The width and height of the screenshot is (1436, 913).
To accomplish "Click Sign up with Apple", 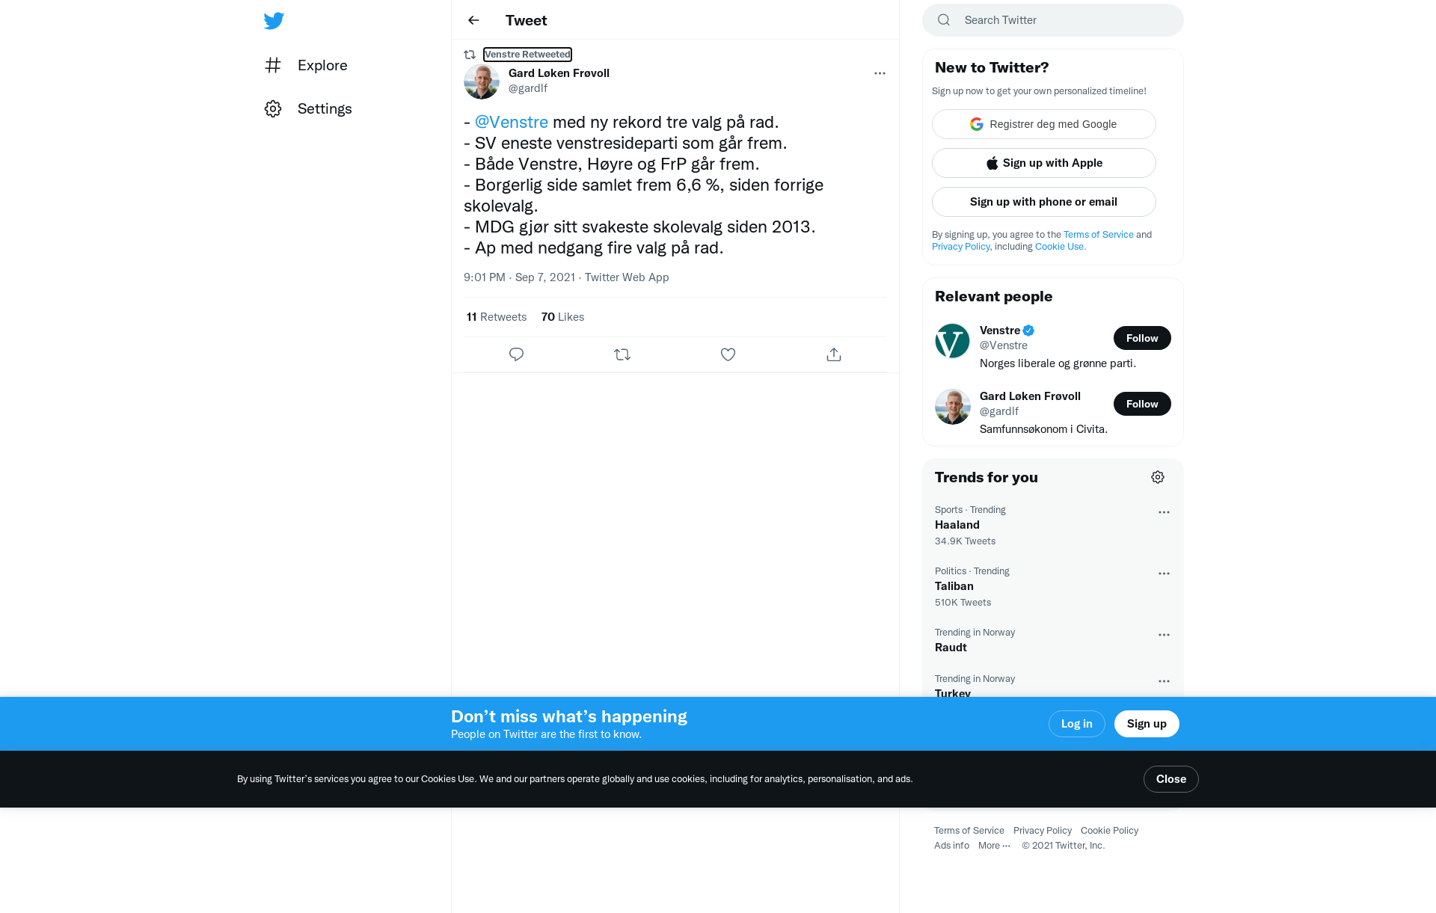I will [x=1044, y=163].
